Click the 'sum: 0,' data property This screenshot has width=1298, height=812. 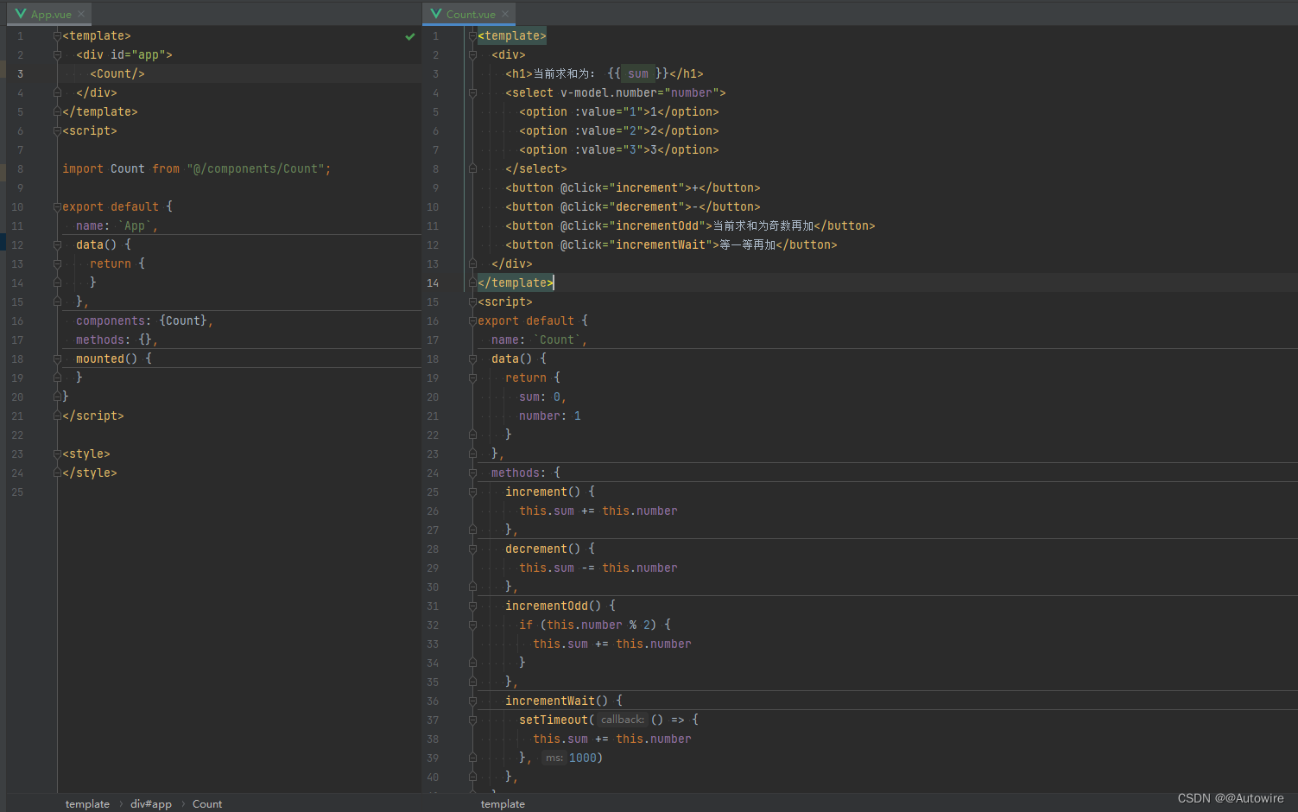tap(542, 396)
